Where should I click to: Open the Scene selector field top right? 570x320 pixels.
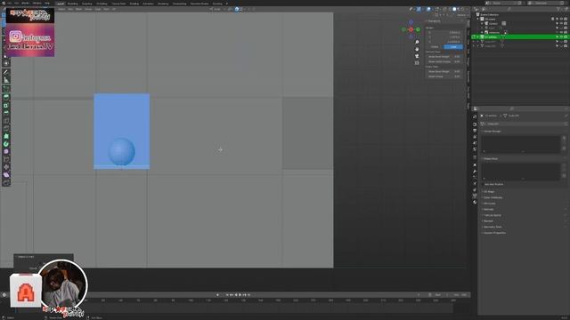[x=502, y=3]
